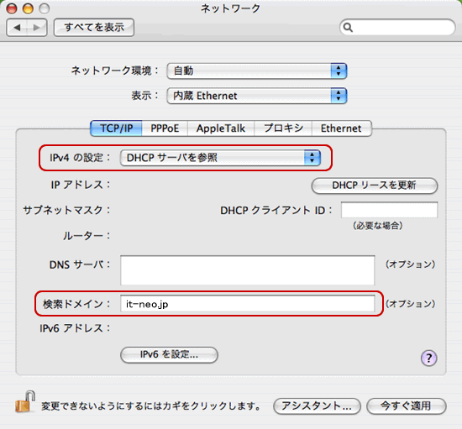Click the DHCP リースを更新 button
This screenshot has width=462, height=429.
pos(375,186)
